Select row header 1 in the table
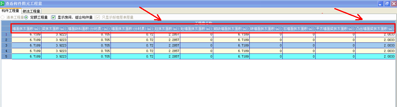Viewport: 397px width, 107px height. 6,35
